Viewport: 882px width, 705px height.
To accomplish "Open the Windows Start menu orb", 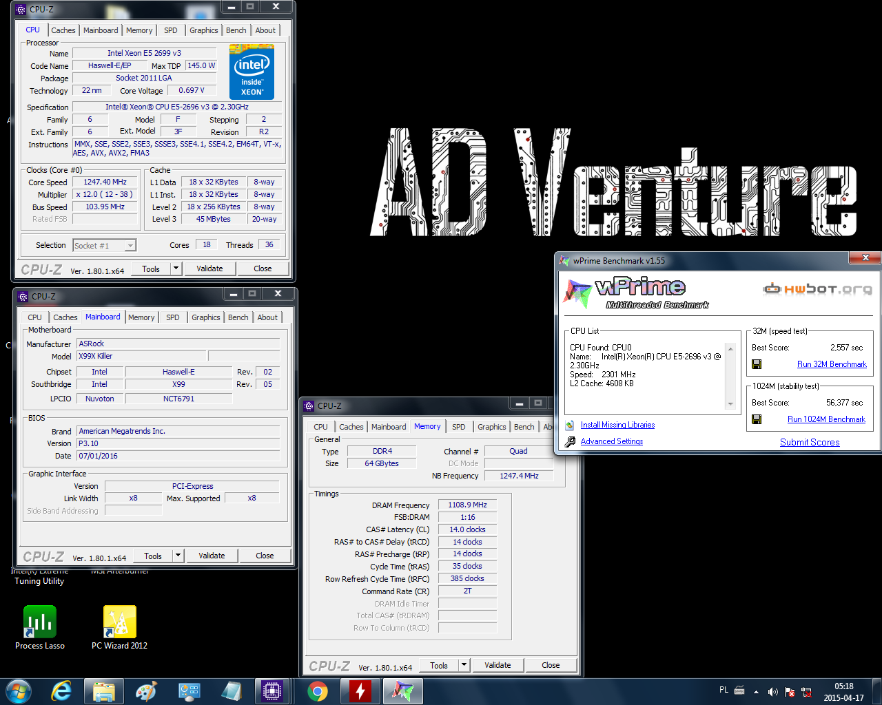I will pos(18,691).
